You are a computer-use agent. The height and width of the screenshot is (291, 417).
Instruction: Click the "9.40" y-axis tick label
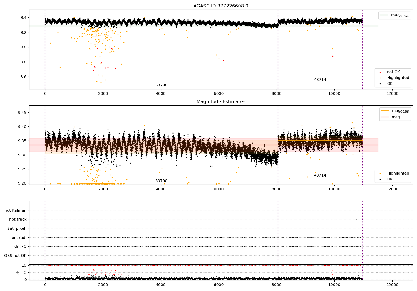tap(22, 127)
